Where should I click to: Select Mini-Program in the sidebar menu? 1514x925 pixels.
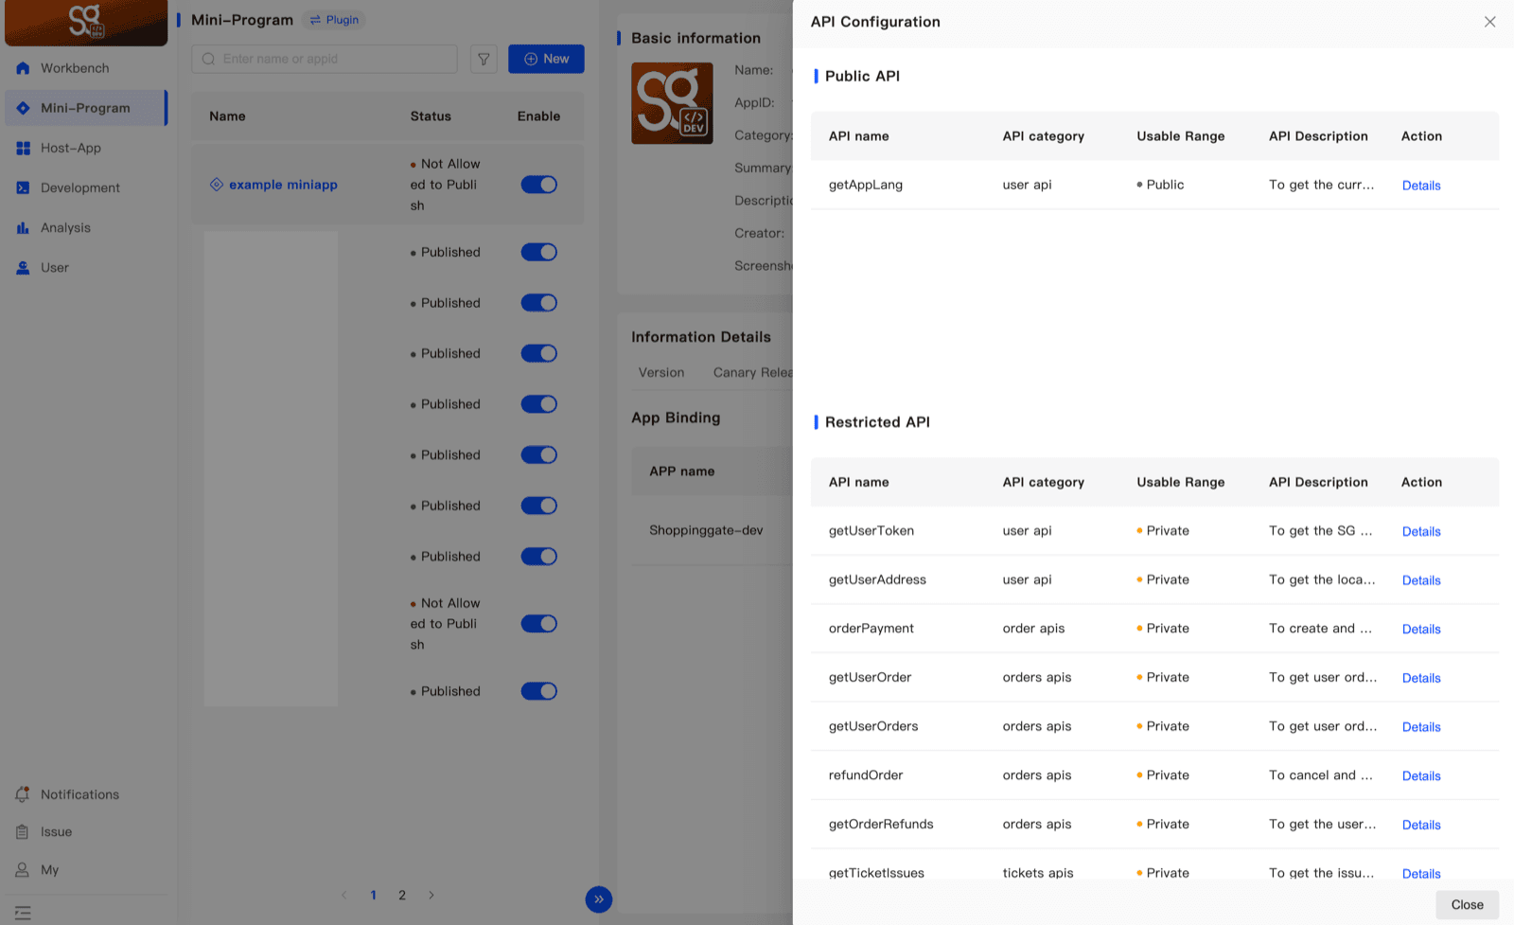tap(86, 108)
